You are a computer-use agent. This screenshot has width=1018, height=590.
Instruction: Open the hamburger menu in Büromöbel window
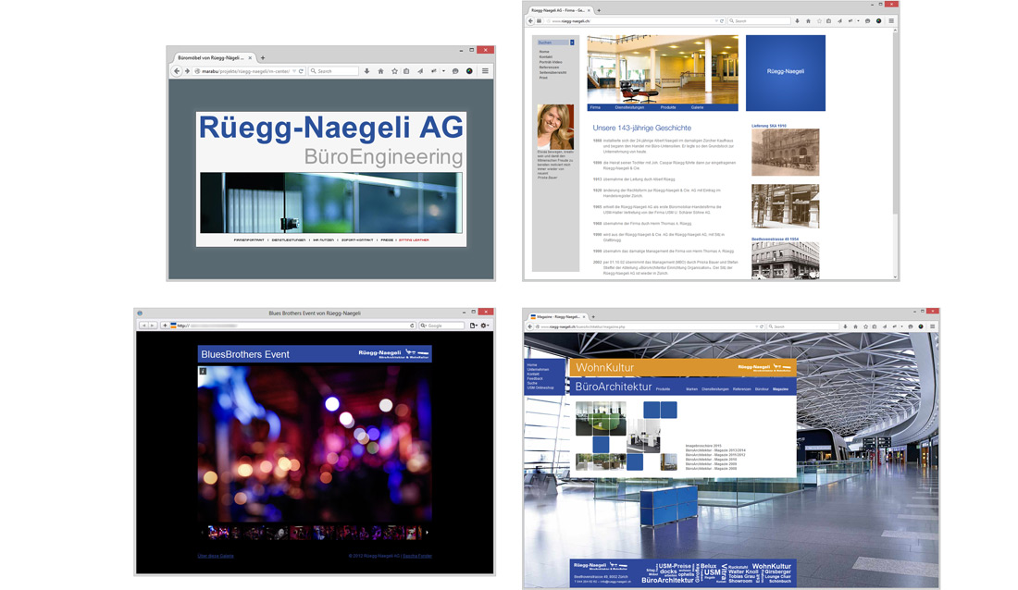point(485,71)
